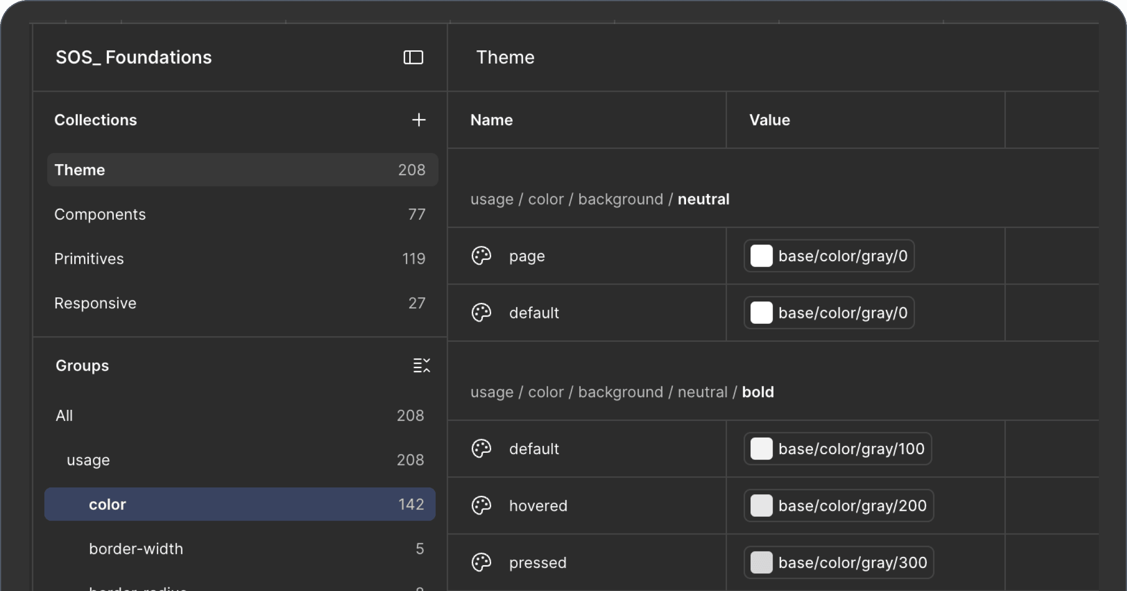Click the gray/300 swatch for pressed
1127x591 pixels.
point(761,562)
